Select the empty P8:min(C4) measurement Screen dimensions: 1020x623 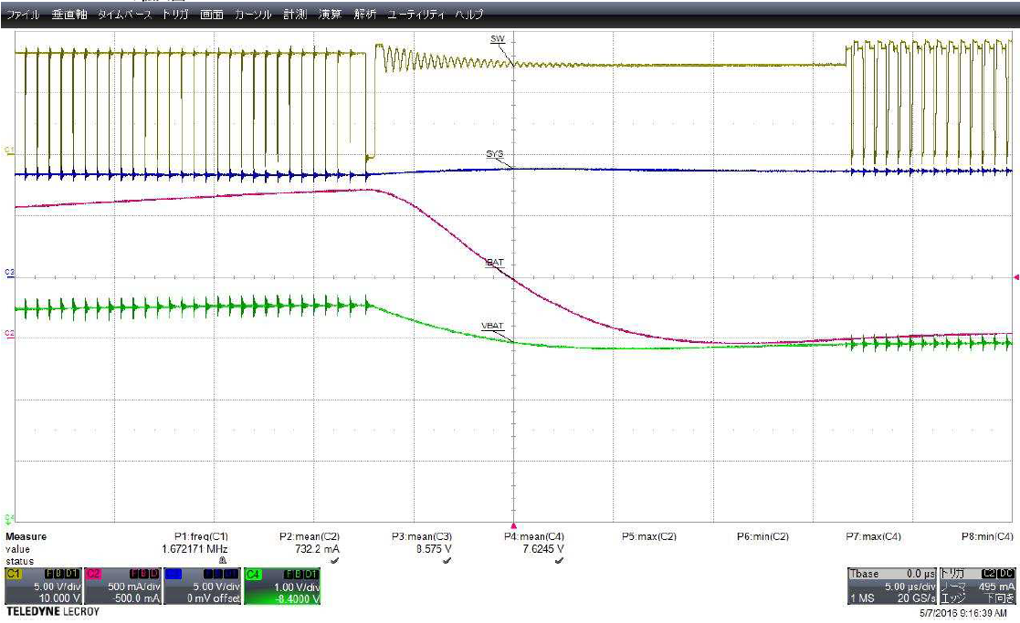987,536
